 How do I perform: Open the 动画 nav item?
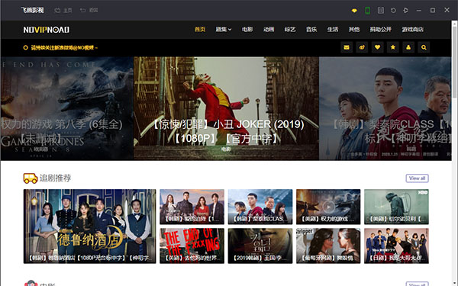pos(269,30)
